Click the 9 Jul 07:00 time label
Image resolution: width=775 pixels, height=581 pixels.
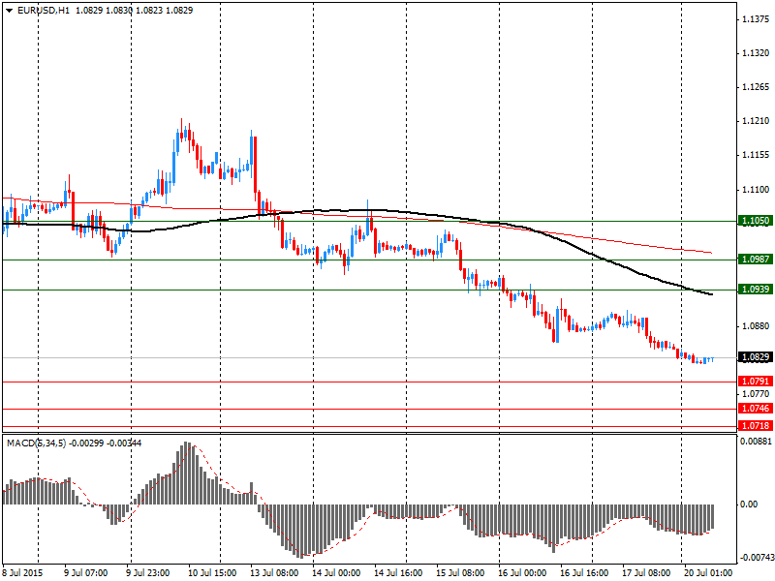(x=86, y=573)
